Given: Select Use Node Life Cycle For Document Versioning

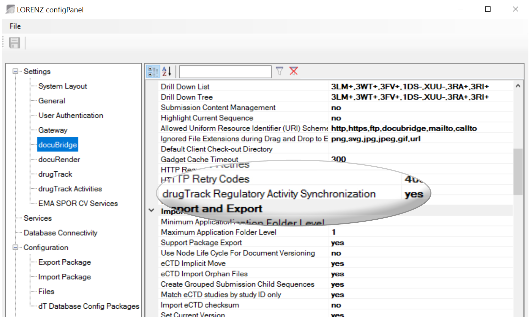Looking at the screenshot, I should pyautogui.click(x=238, y=253).
